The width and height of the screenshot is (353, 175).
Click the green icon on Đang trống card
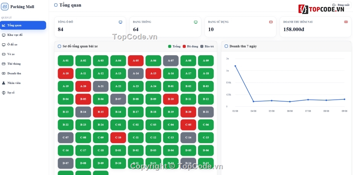(x=195, y=22)
